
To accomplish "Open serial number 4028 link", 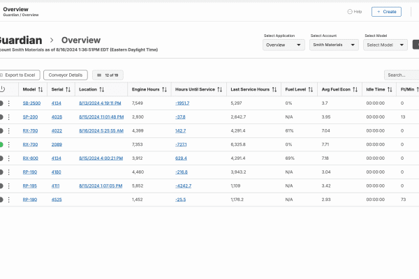I will pos(57,117).
